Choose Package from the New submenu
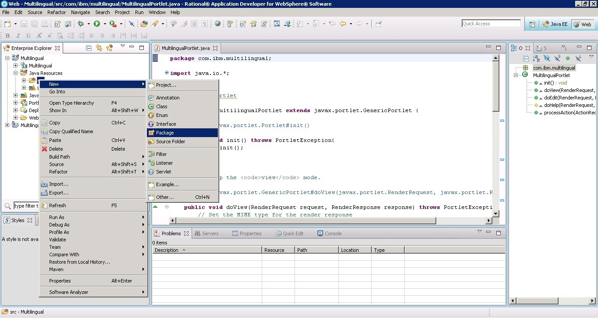Screen dimensions: 598x318 tap(182, 133)
